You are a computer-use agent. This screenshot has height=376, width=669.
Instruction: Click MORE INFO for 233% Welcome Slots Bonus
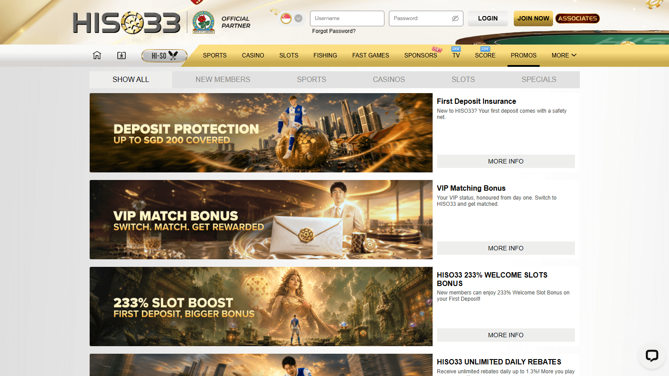coord(506,335)
